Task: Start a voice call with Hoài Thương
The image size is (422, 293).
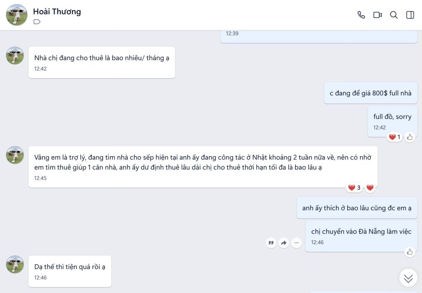Action: tap(361, 15)
